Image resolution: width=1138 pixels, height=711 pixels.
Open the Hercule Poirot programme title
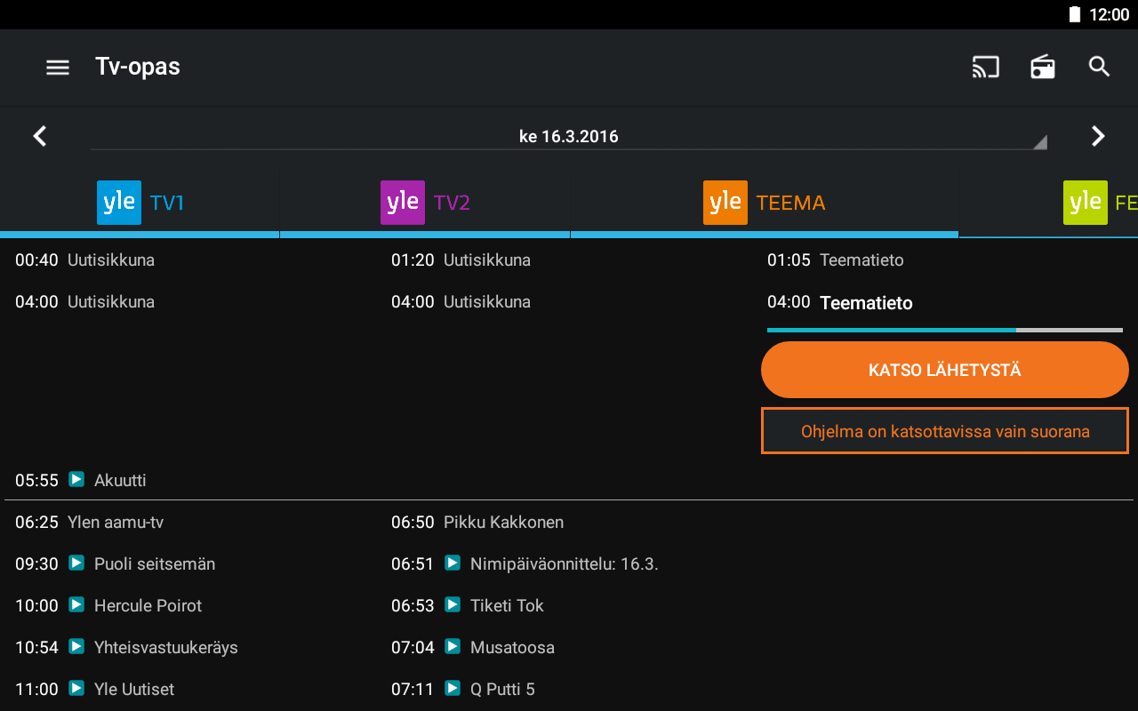click(148, 606)
